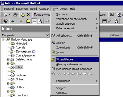This screenshot has height=97, width=123.
Task: Expand the Verzenden en ontvangen submenu
Action: pos(75,19)
